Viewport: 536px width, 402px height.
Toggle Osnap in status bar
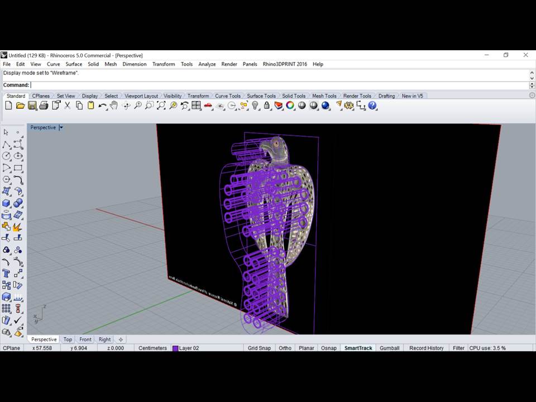click(x=329, y=348)
